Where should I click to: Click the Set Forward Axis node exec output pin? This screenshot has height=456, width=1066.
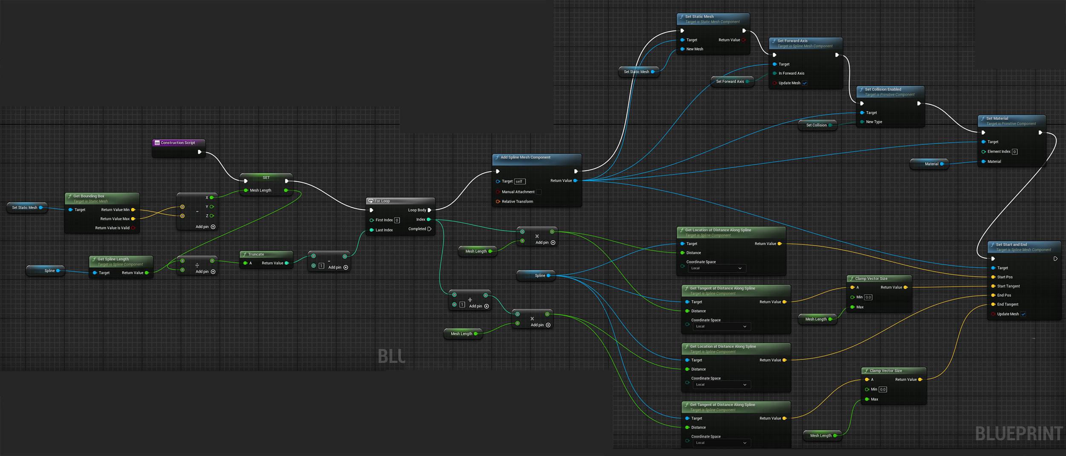coord(837,55)
